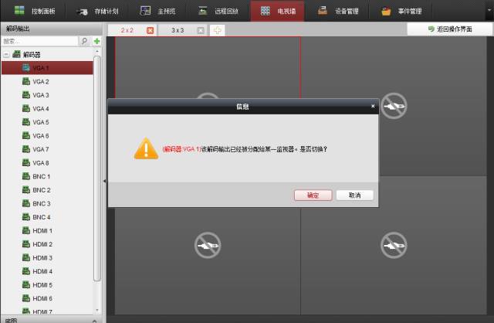Close the 信息 dialog with the X
The height and width of the screenshot is (323, 494).
tap(373, 106)
